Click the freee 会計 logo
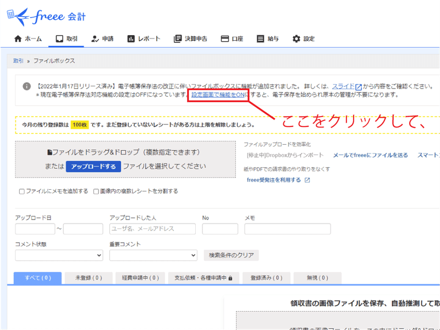The width and height of the screenshot is (440, 330). (x=46, y=16)
